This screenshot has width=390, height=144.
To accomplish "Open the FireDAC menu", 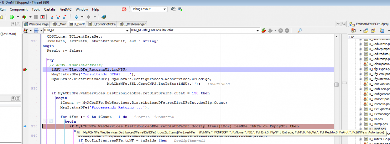I will tap(66, 9).
